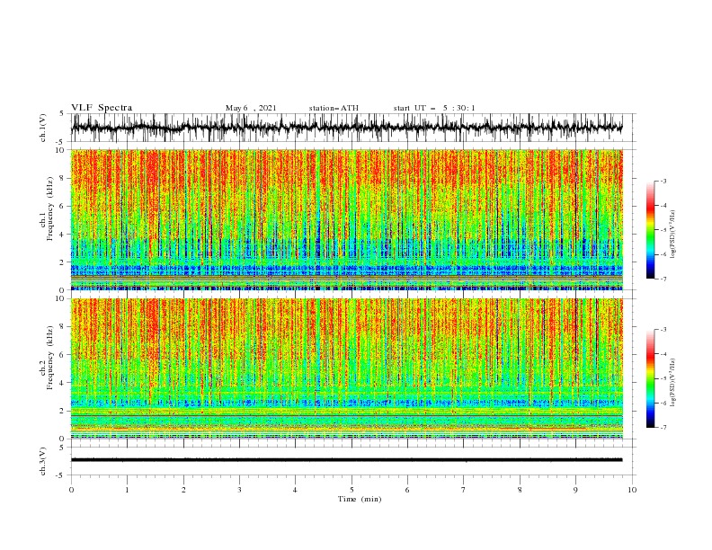Image resolution: width=712 pixels, height=550 pixels.
Task: Click time axis tick label '5' under the plots
Action: tap(352, 490)
